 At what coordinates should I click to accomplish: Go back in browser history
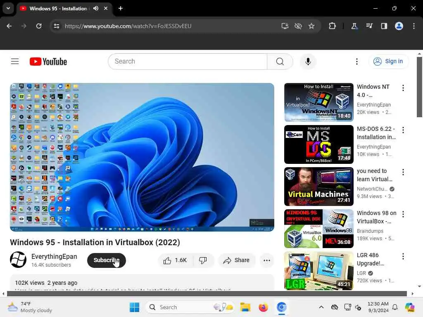point(9,26)
